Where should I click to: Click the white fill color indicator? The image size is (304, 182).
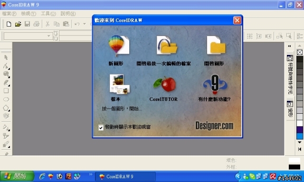[294, 160]
